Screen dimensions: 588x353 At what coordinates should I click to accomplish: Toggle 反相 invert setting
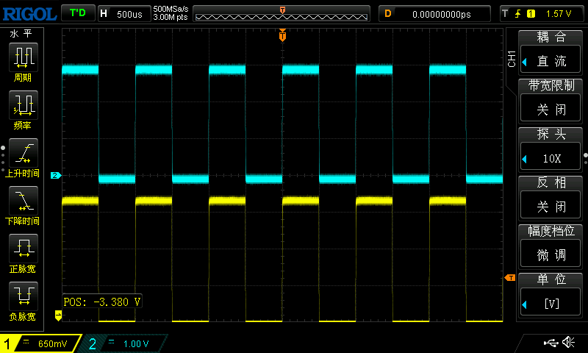tap(551, 206)
